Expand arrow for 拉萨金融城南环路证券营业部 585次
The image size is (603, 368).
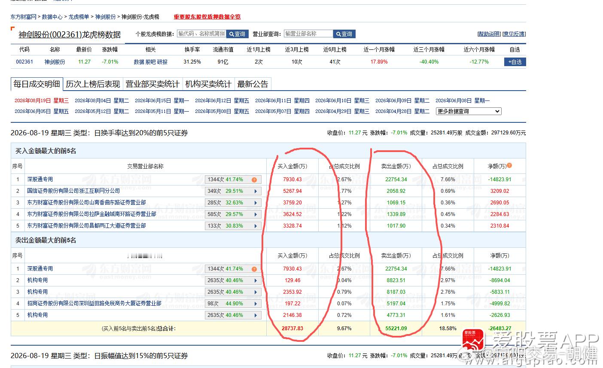pos(256,214)
